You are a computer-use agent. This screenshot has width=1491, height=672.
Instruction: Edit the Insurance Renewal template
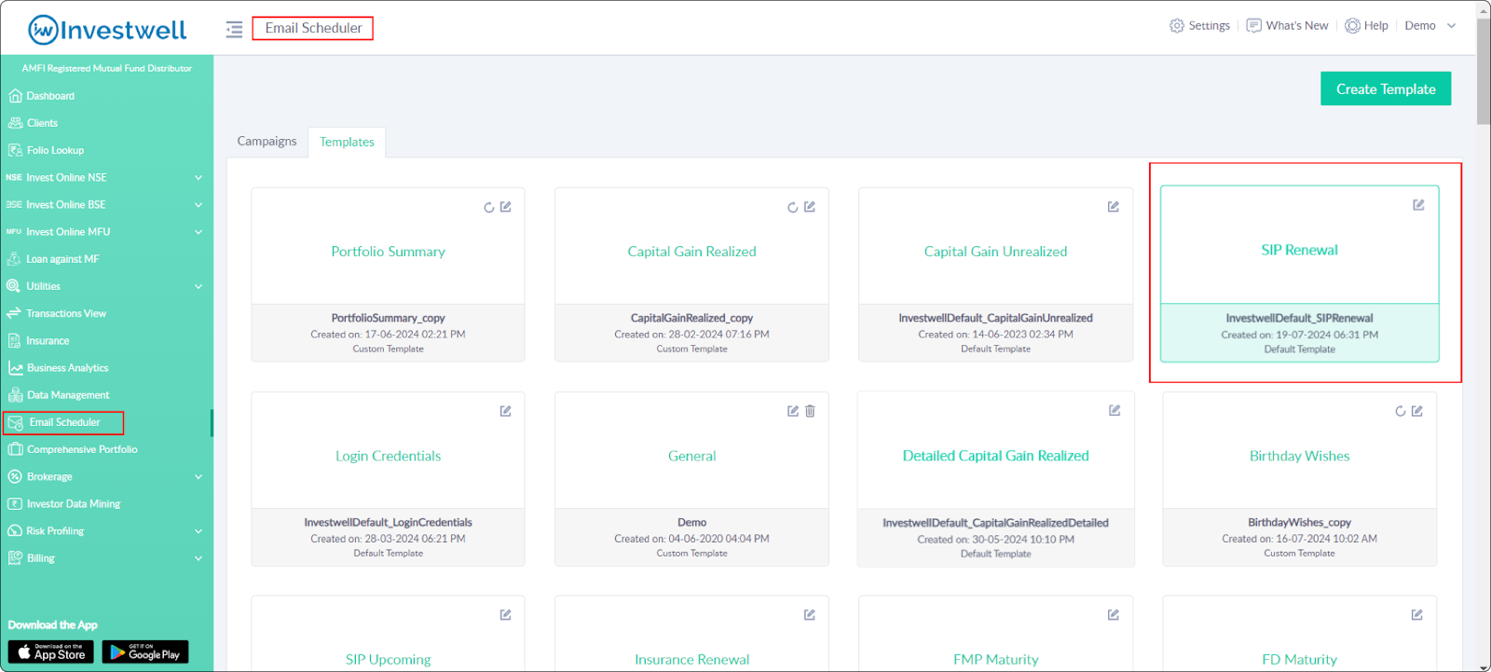pyautogui.click(x=810, y=615)
